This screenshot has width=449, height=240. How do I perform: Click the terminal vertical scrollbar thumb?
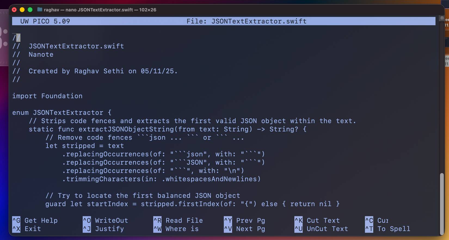tap(442, 204)
